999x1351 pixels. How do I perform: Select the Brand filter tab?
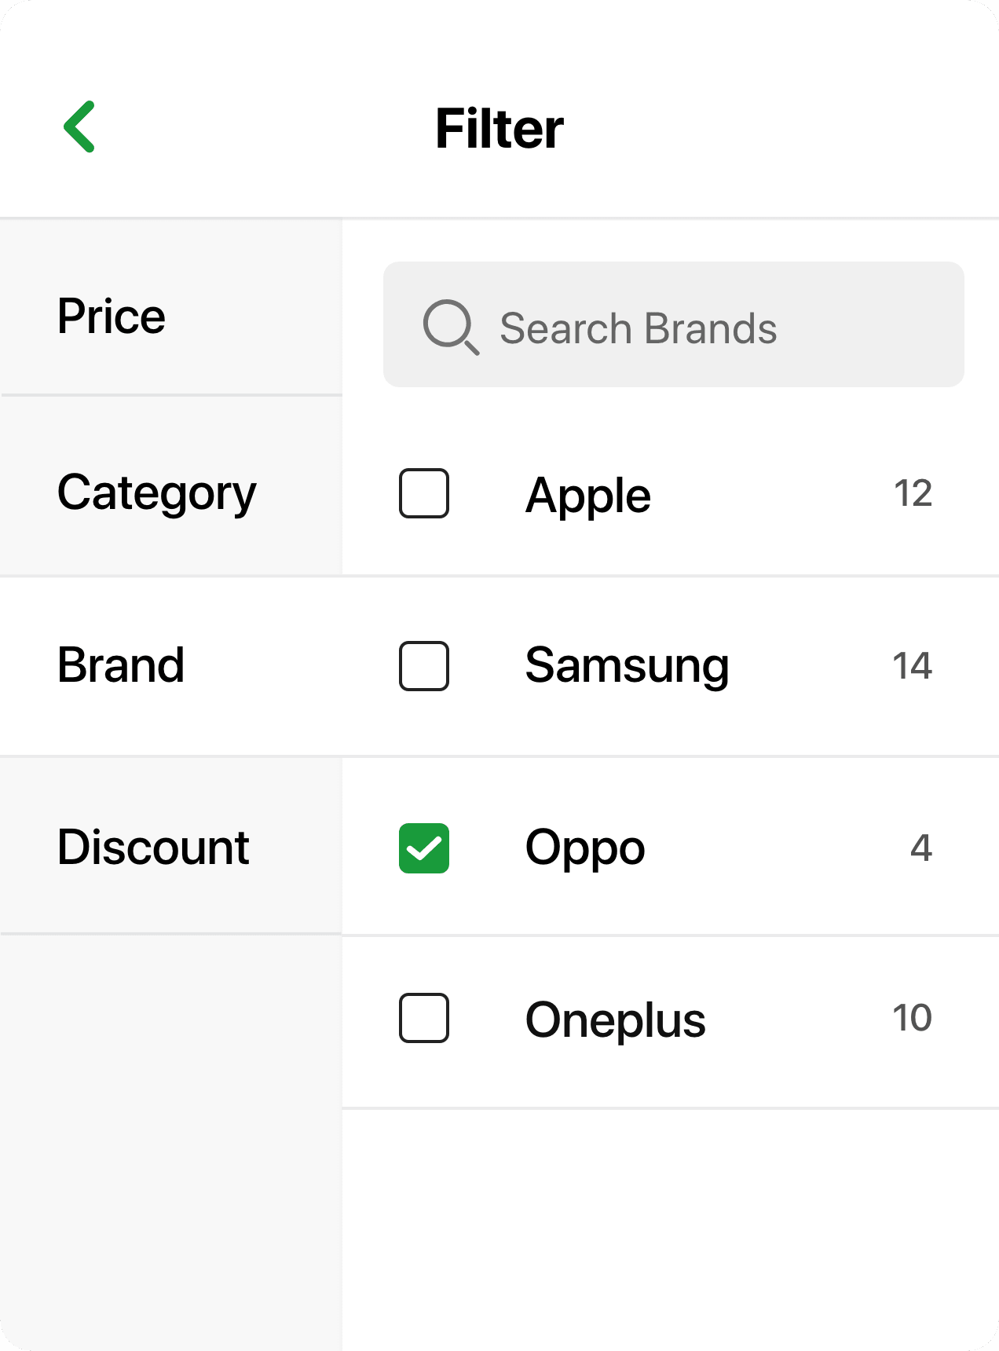[121, 665]
